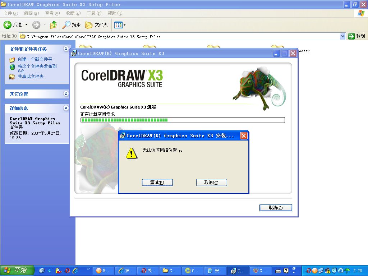368x276 pixels.
Task: Open the Tools (工具) menu
Action: point(94,13)
